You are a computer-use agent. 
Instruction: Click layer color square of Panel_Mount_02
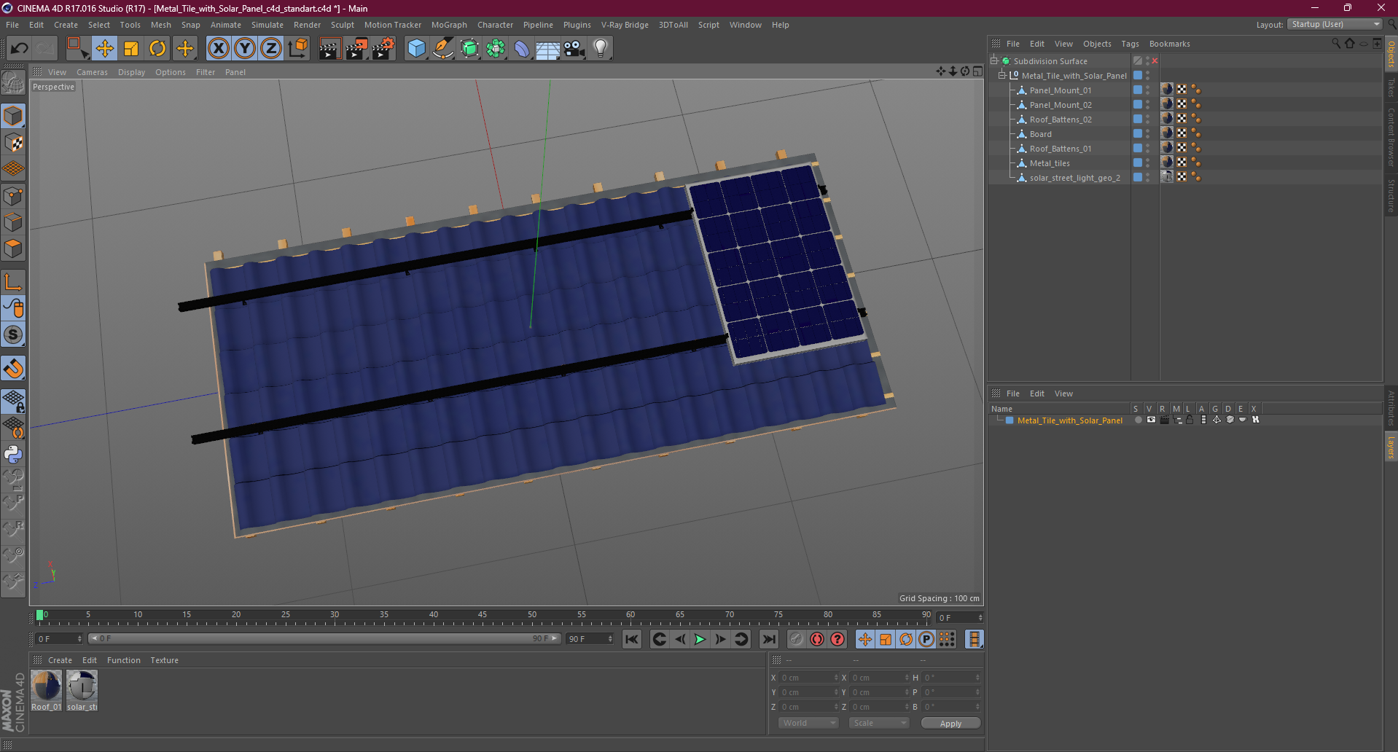pos(1138,104)
